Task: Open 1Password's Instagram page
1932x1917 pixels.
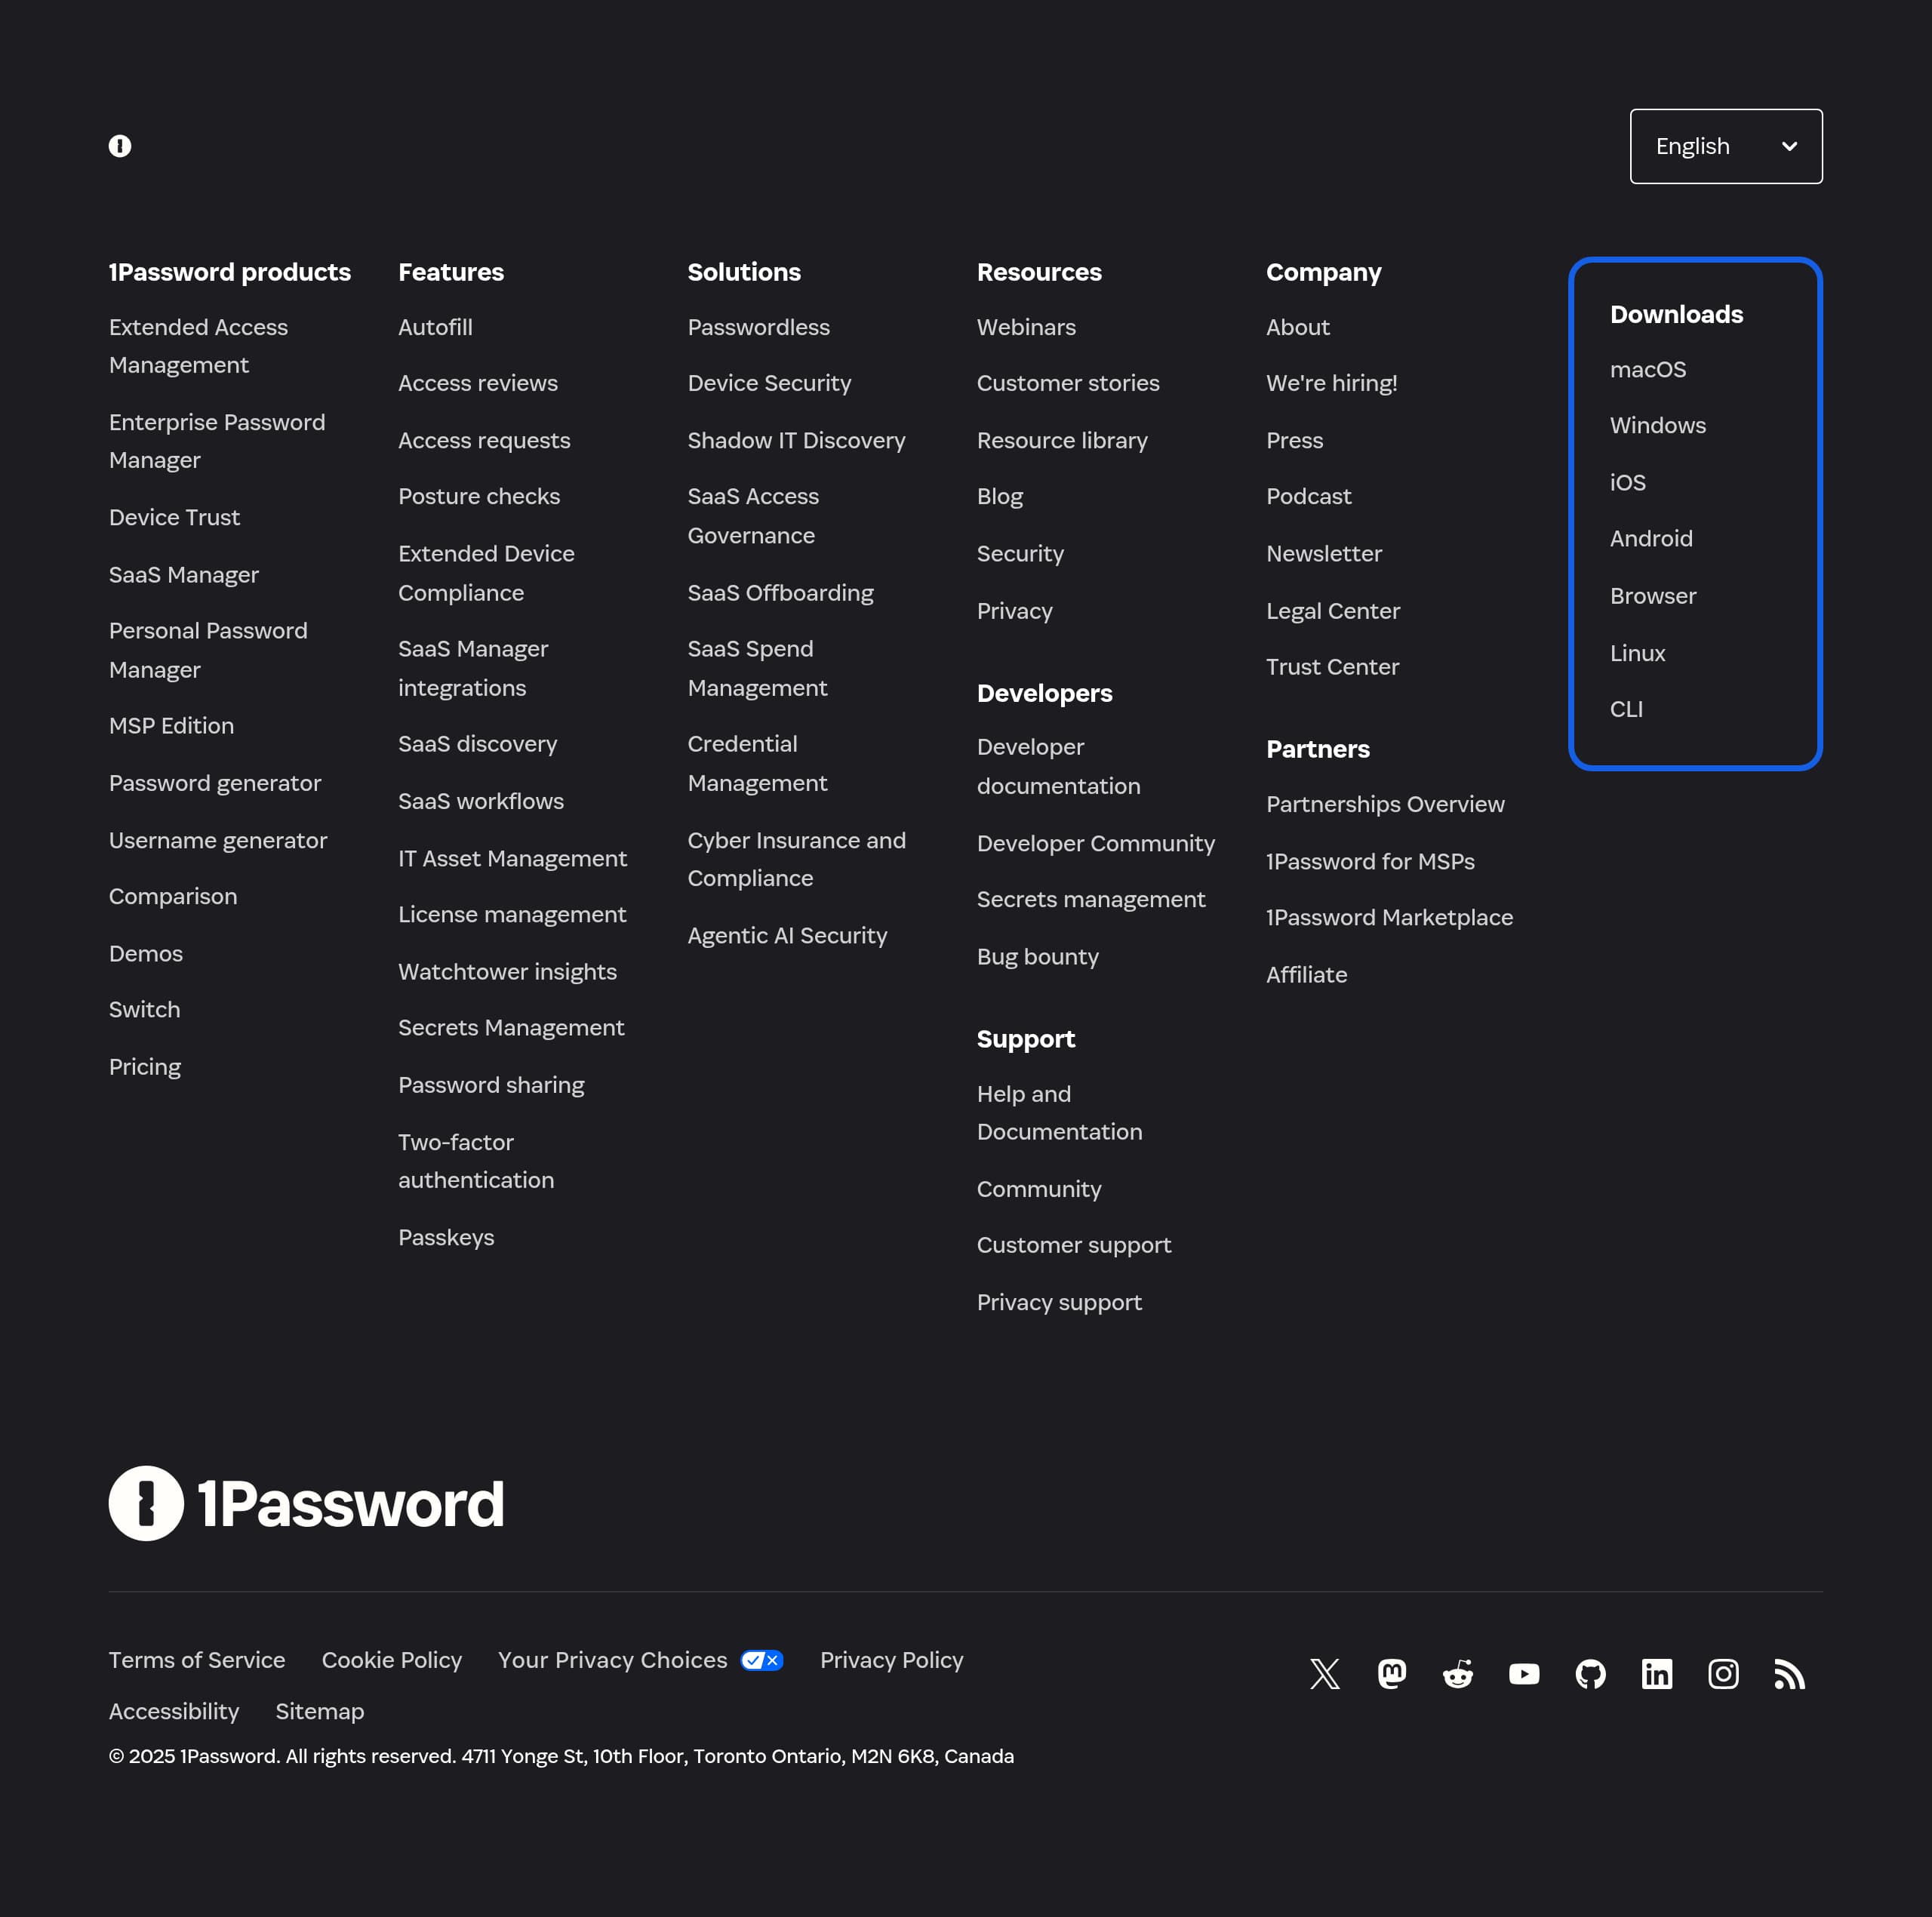Action: 1723,1674
